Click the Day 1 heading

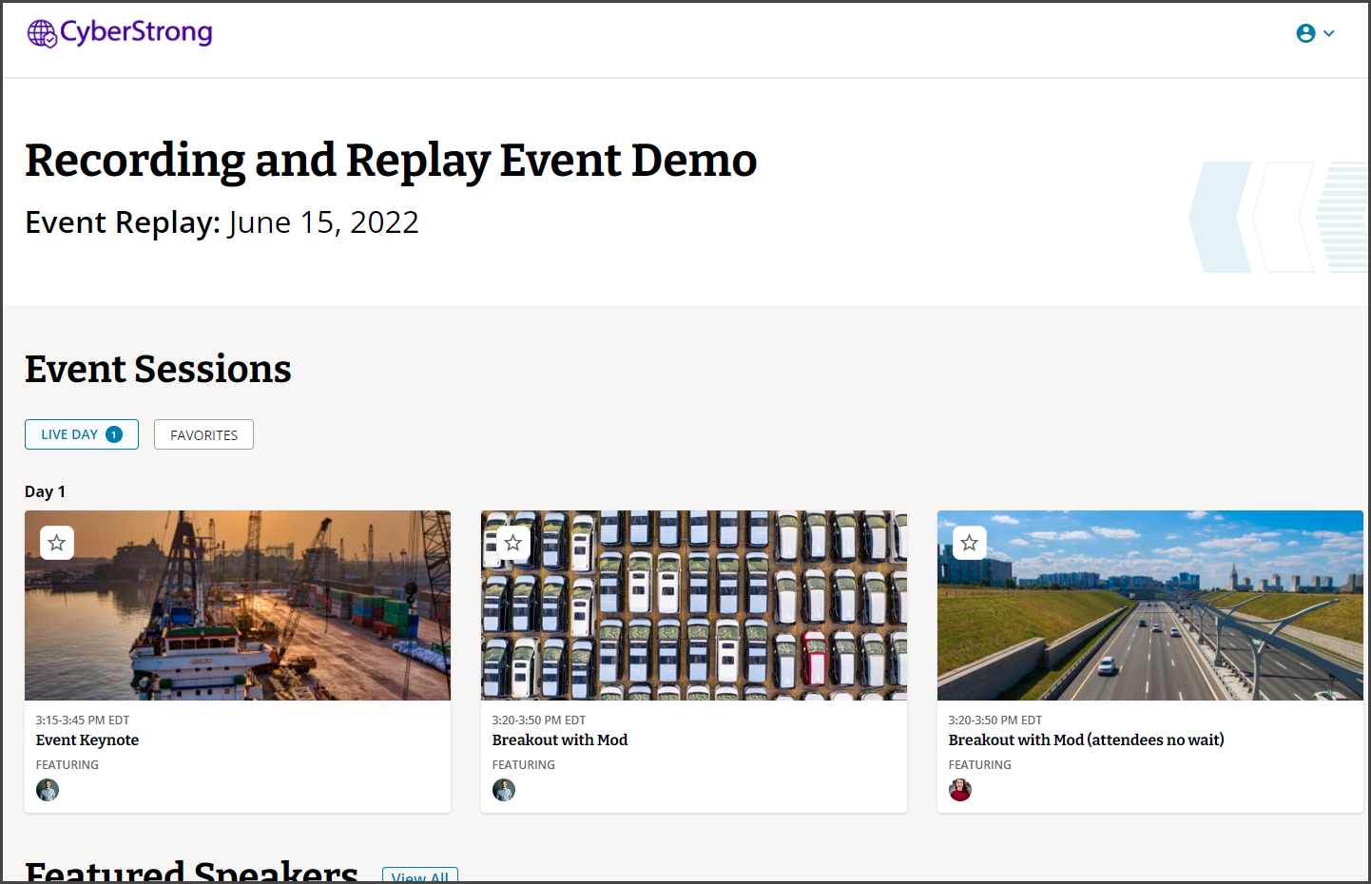point(45,491)
